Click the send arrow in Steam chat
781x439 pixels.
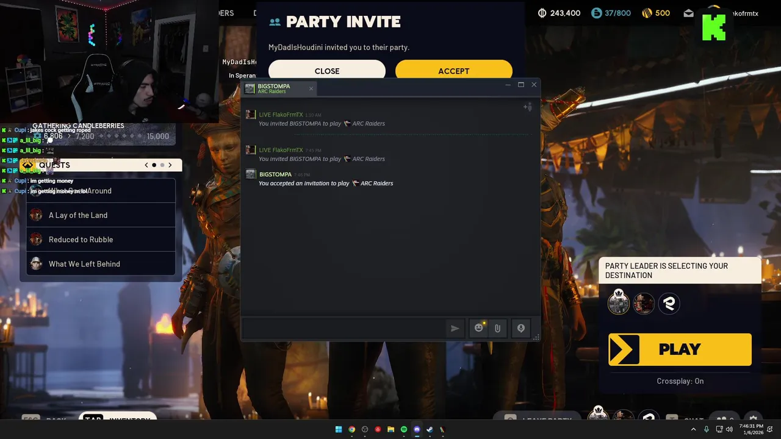point(455,328)
